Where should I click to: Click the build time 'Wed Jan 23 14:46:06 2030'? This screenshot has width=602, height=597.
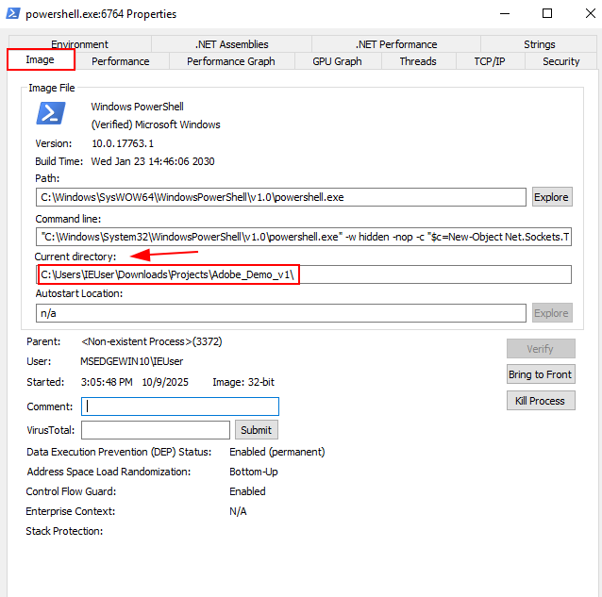pyautogui.click(x=153, y=161)
